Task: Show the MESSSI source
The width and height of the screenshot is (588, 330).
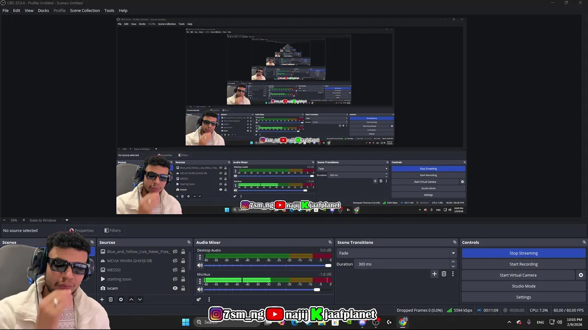Action: [175, 270]
